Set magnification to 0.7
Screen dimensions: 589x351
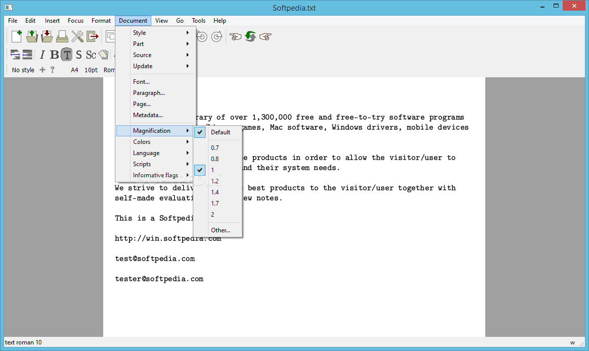(218, 148)
